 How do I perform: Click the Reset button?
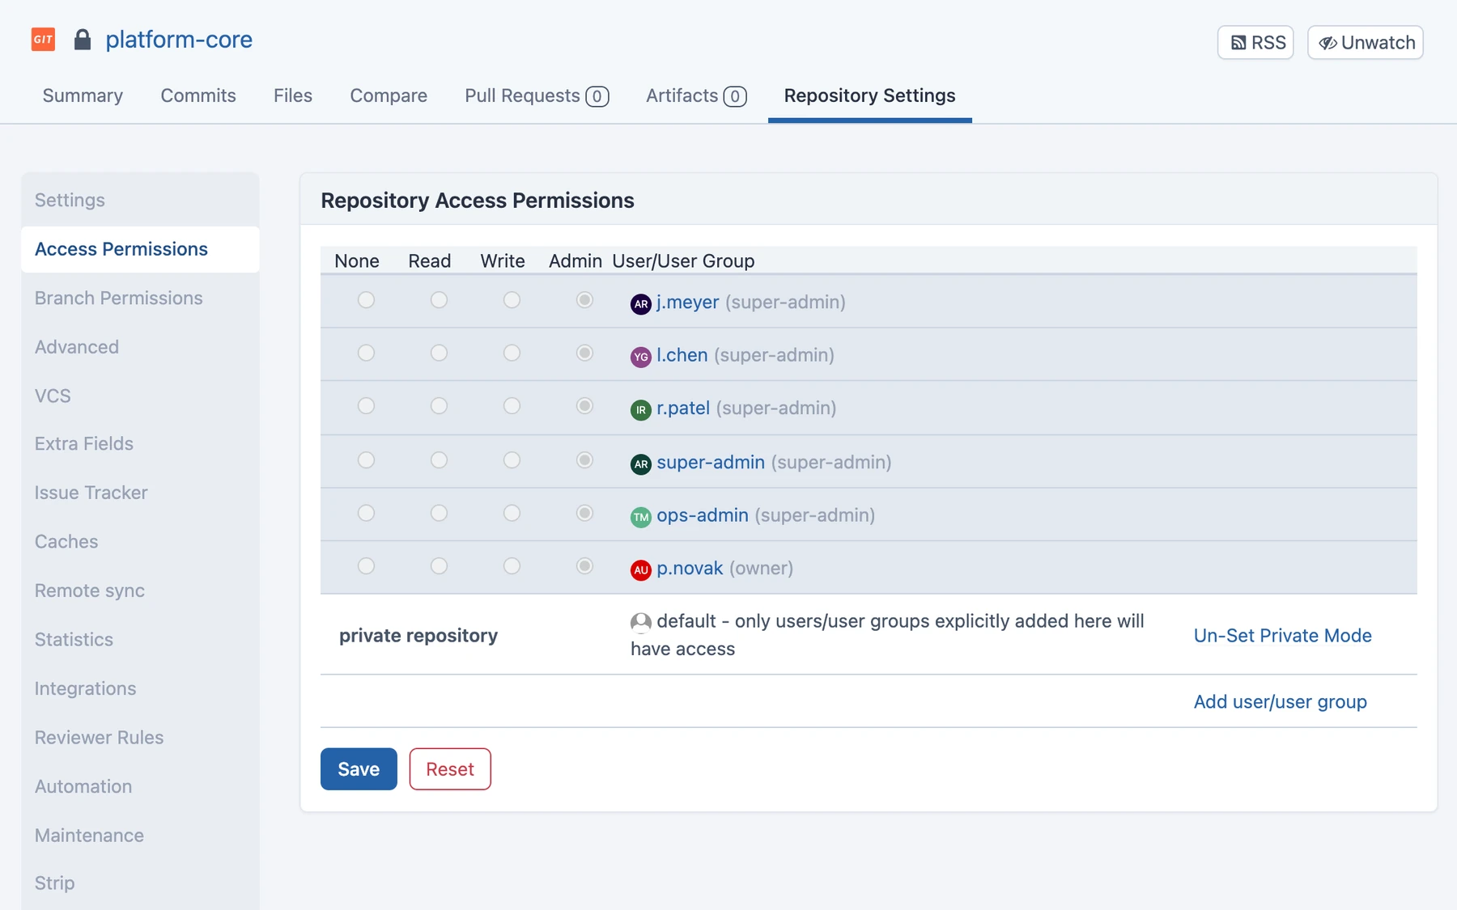[x=450, y=768]
